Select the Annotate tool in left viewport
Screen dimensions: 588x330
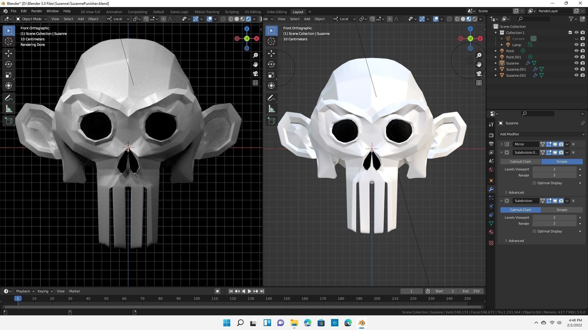[9, 98]
